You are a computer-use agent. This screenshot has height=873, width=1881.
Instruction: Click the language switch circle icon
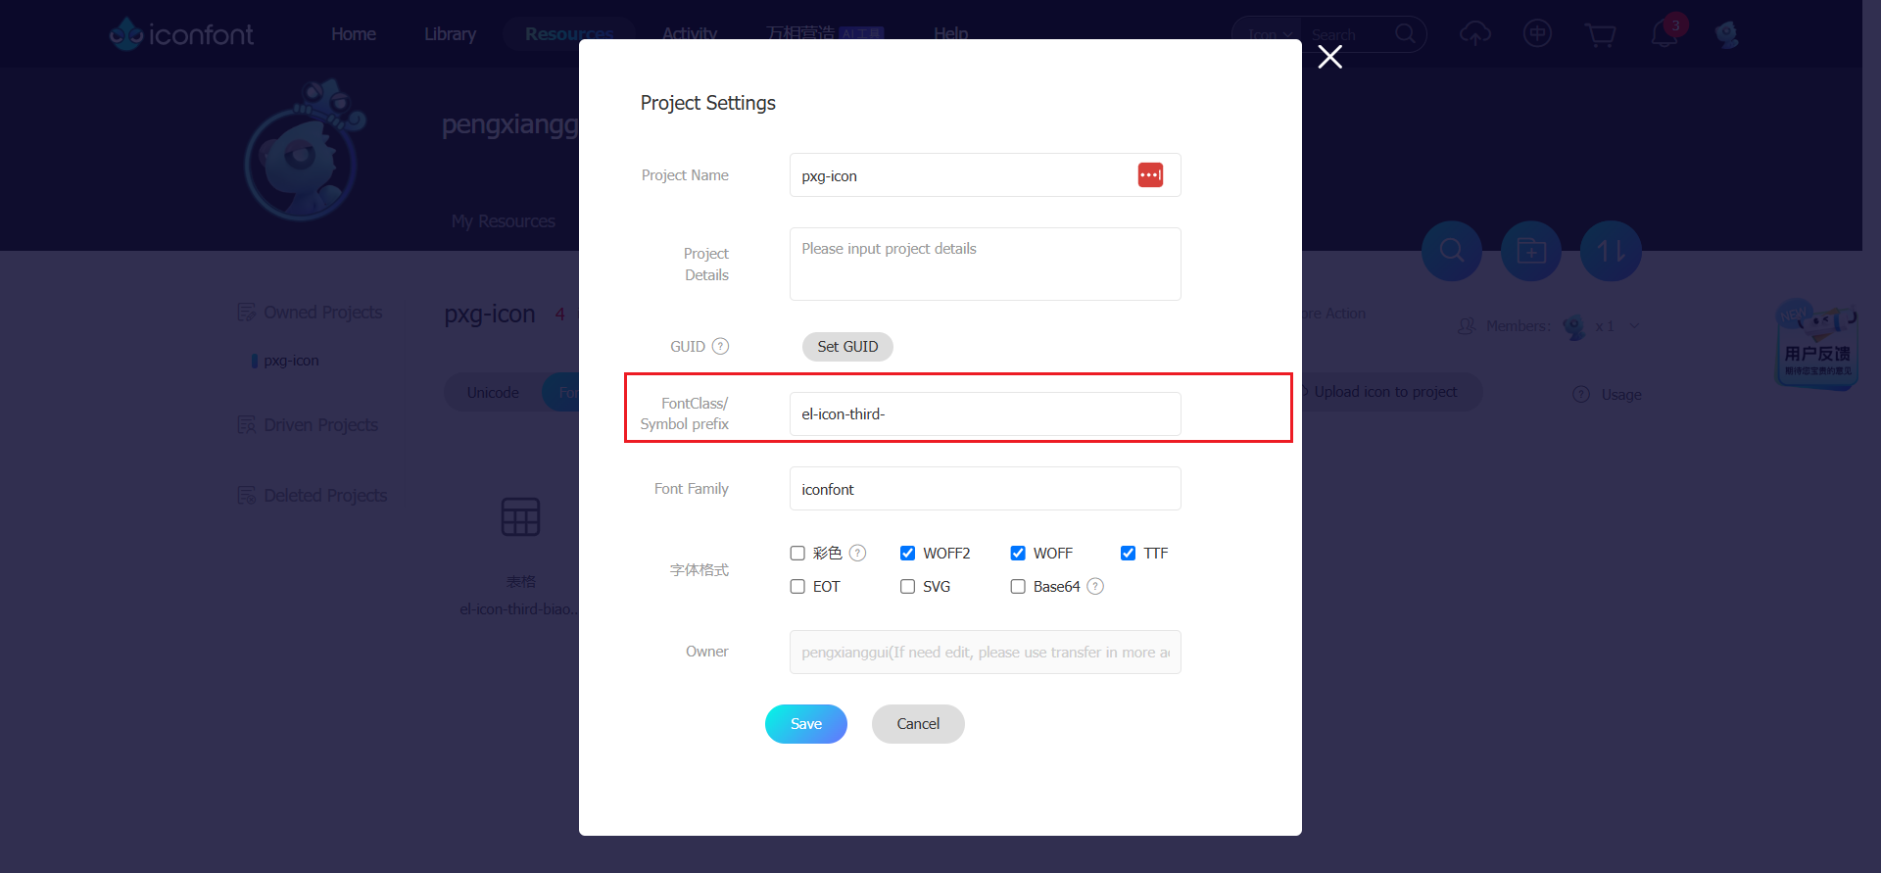tap(1537, 34)
